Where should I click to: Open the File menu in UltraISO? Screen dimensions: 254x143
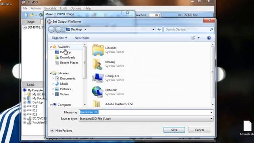pyautogui.click(x=25, y=8)
